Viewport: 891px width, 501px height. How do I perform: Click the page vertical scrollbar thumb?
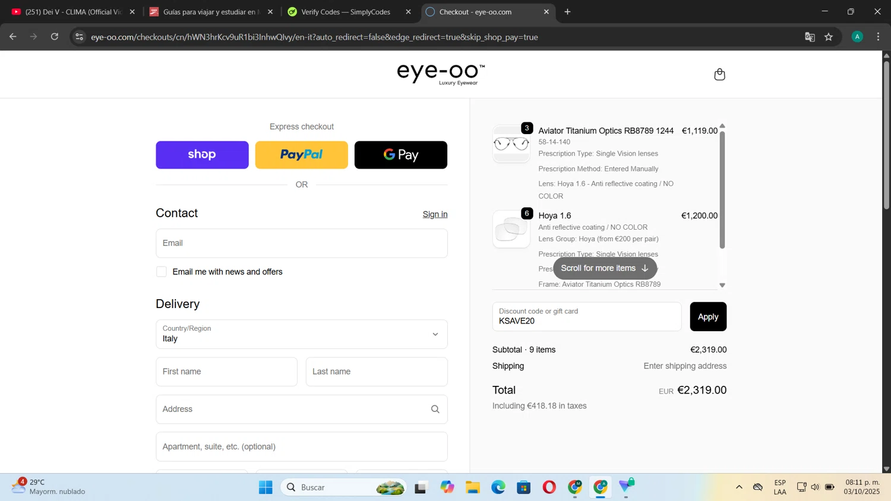point(886,134)
